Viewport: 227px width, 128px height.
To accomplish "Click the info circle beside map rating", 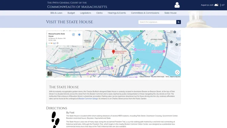I will pyautogui.click(x=58, y=43).
